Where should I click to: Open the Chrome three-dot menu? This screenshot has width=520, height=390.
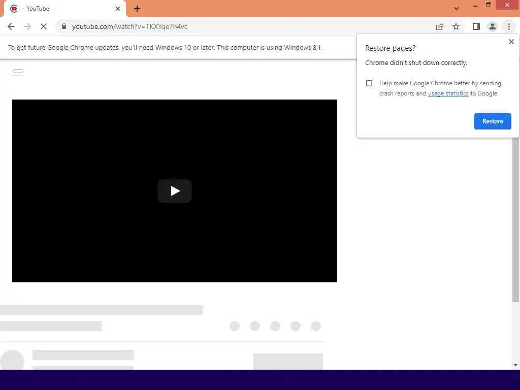(509, 26)
